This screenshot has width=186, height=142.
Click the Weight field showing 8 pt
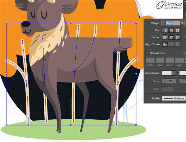point(173,23)
